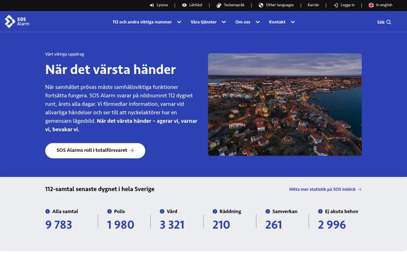Click the Lyssna speaker icon
This screenshot has width=407, height=254.
tap(152, 5)
